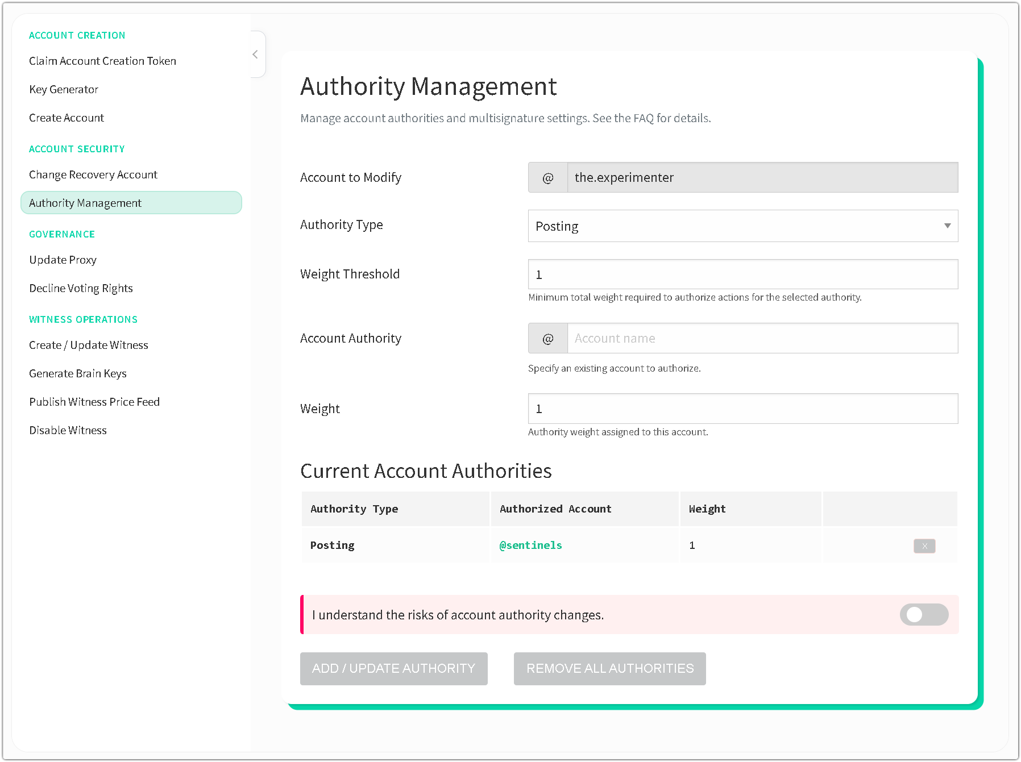This screenshot has width=1021, height=762.
Task: Click the Current Account Authorities heading
Action: [x=426, y=471]
